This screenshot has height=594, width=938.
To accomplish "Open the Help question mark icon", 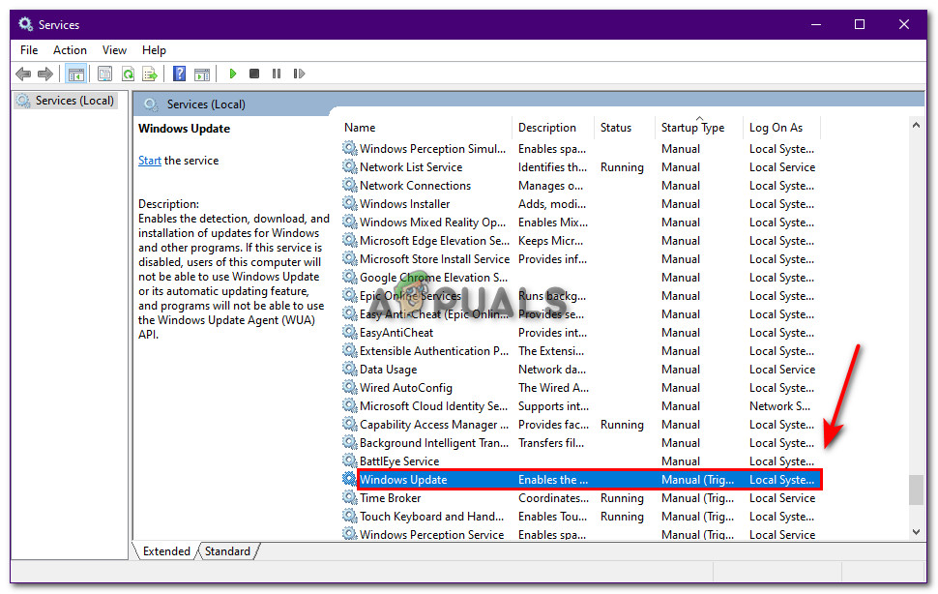I will tap(179, 74).
